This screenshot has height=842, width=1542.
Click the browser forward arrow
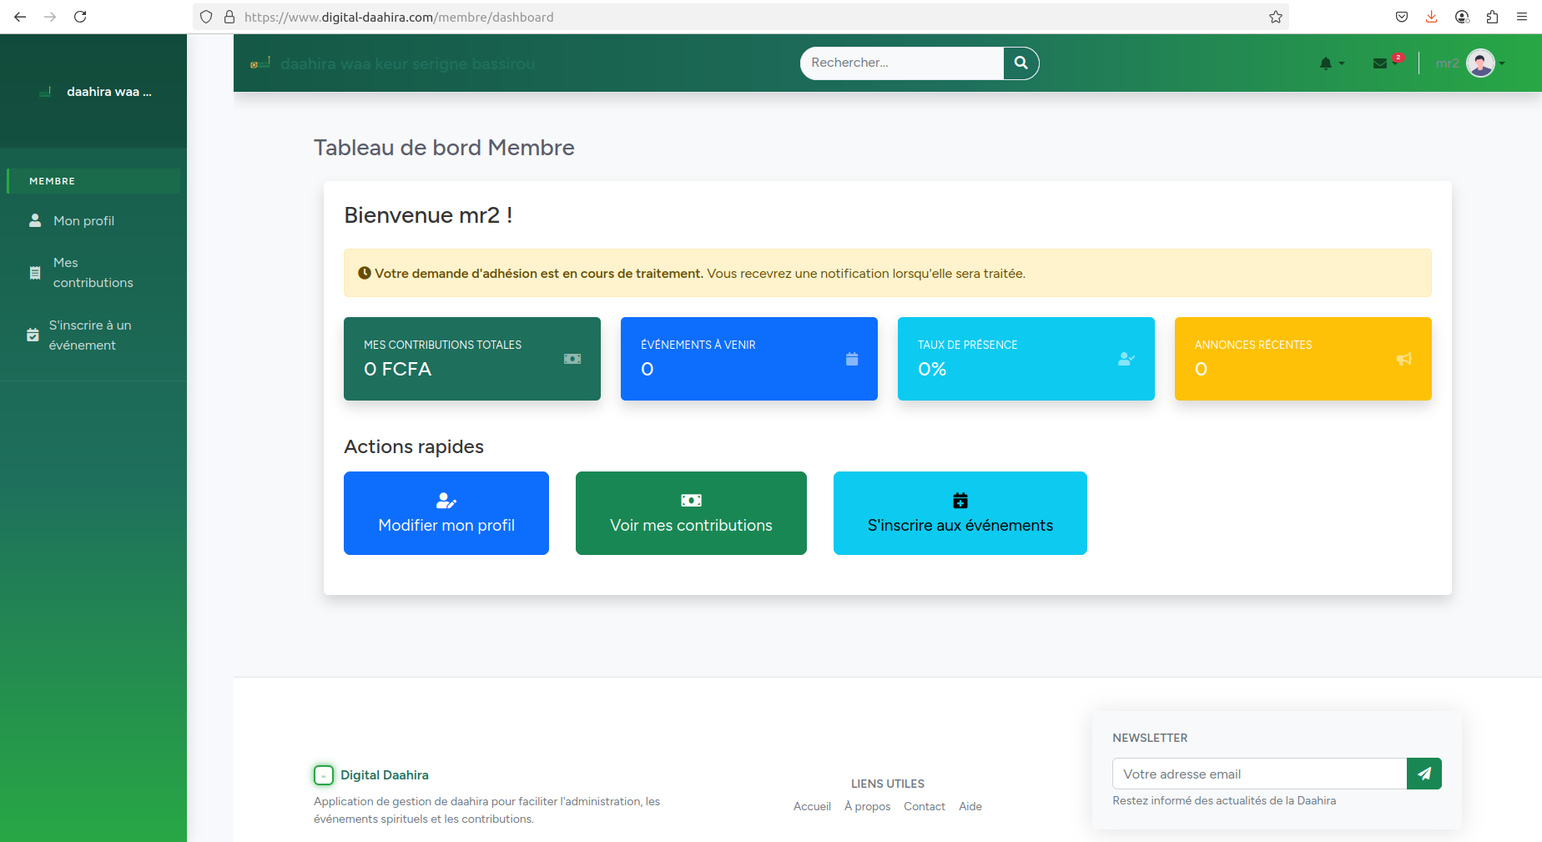pyautogui.click(x=50, y=17)
